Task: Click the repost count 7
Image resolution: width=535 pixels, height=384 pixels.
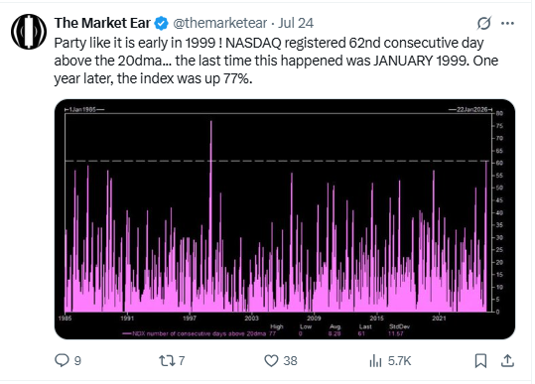Action: point(182,361)
